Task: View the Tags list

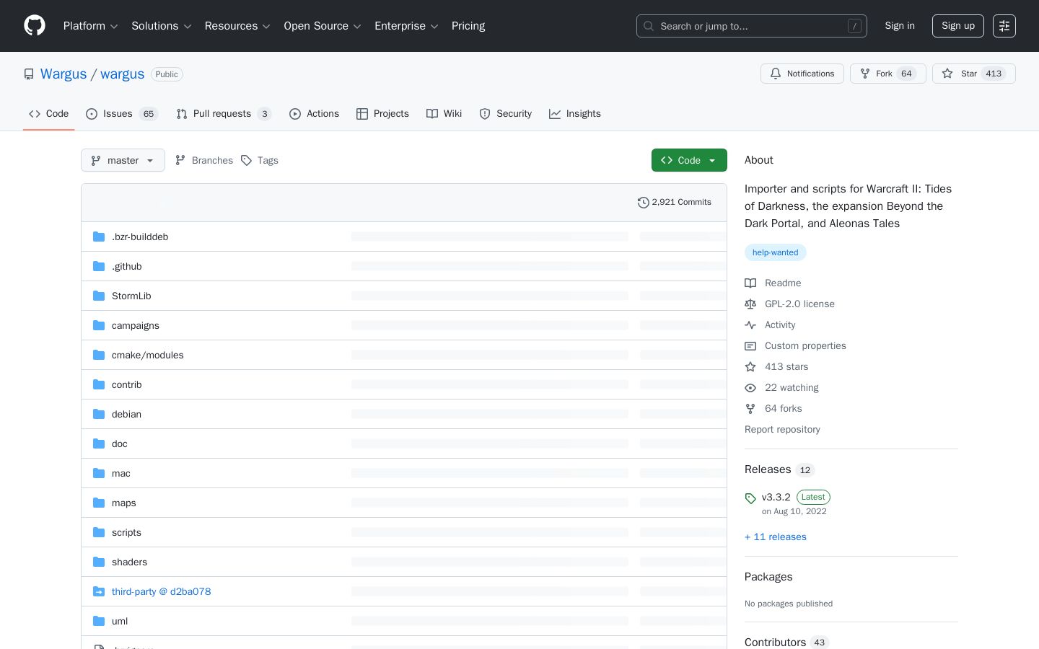Action: coord(260,160)
